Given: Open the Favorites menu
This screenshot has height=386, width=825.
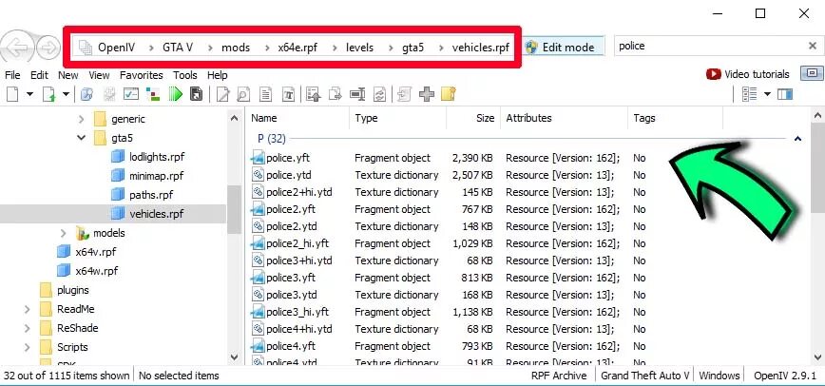Looking at the screenshot, I should [142, 75].
